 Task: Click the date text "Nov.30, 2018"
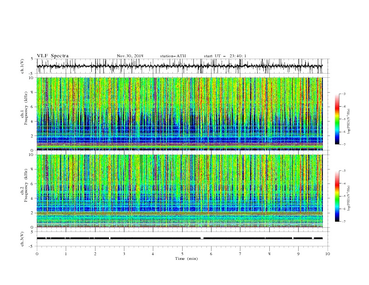coord(130,56)
